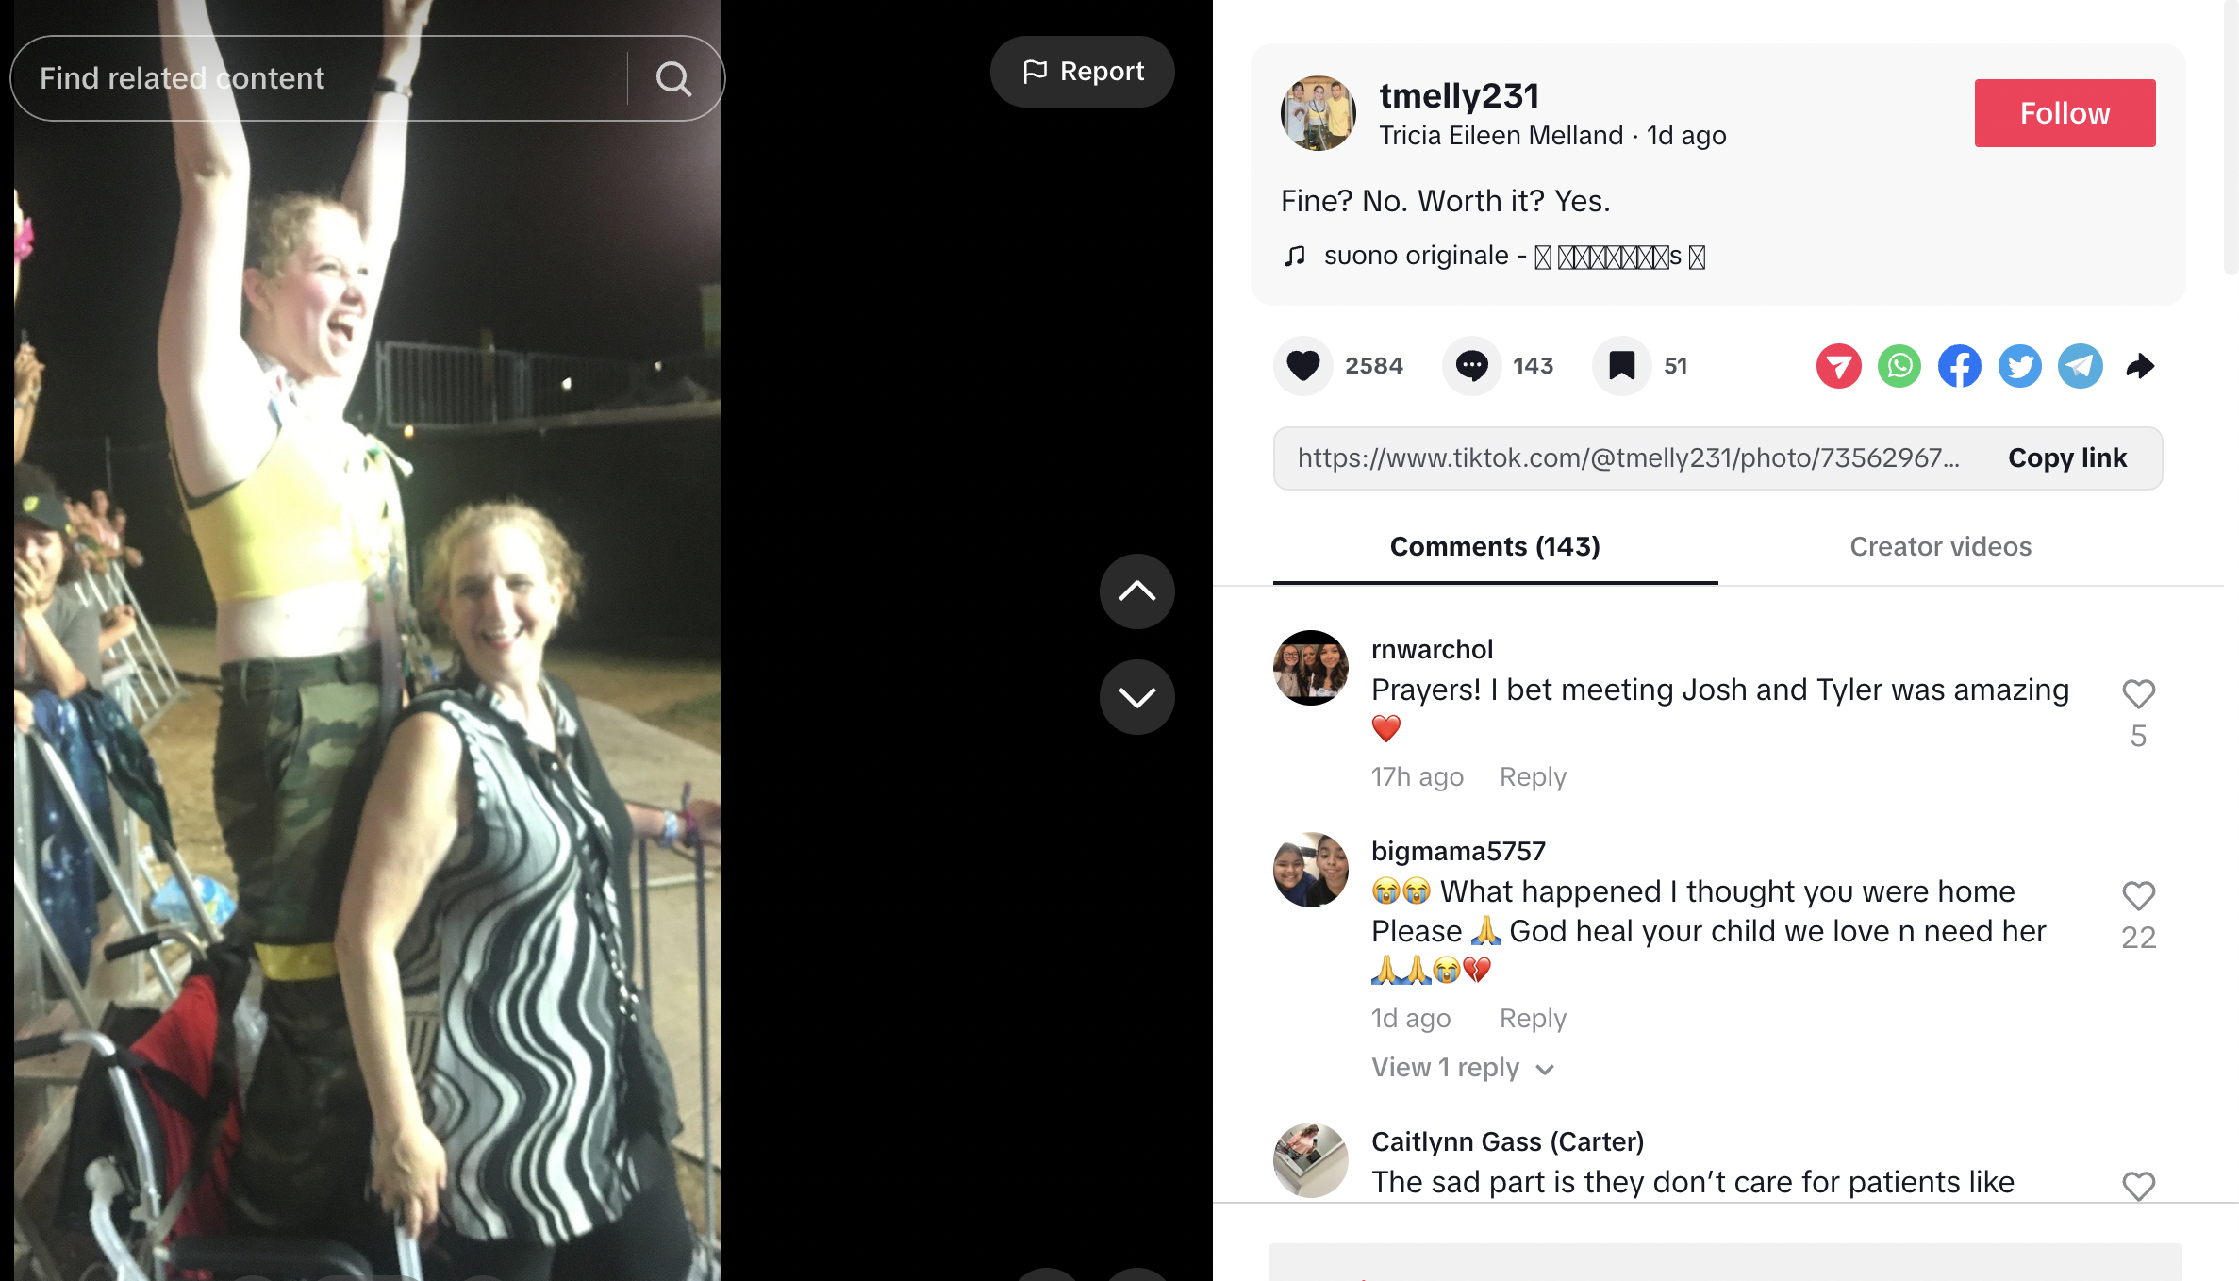Click the search magnifier icon

tap(673, 78)
